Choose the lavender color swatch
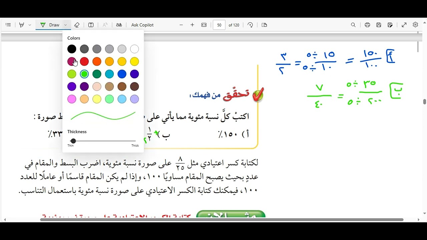 [x=134, y=99]
